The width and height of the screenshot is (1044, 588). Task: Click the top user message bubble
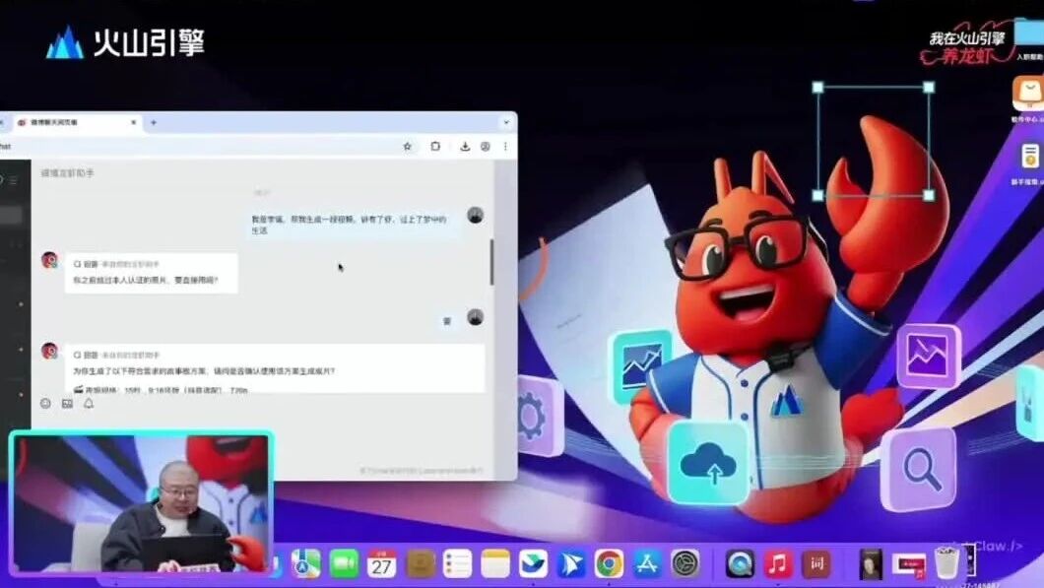tap(353, 225)
